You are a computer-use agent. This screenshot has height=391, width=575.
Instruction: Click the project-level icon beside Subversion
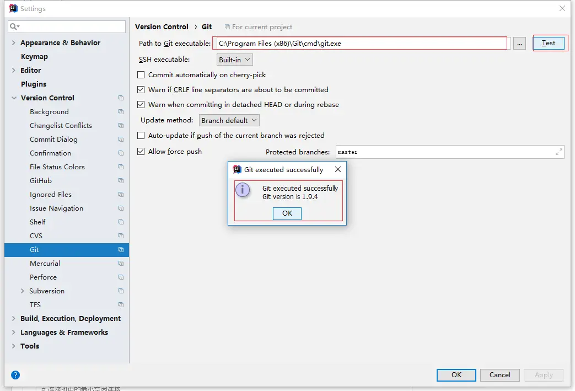(x=121, y=291)
